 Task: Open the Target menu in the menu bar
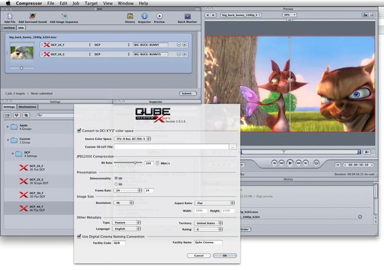pos(90,3)
